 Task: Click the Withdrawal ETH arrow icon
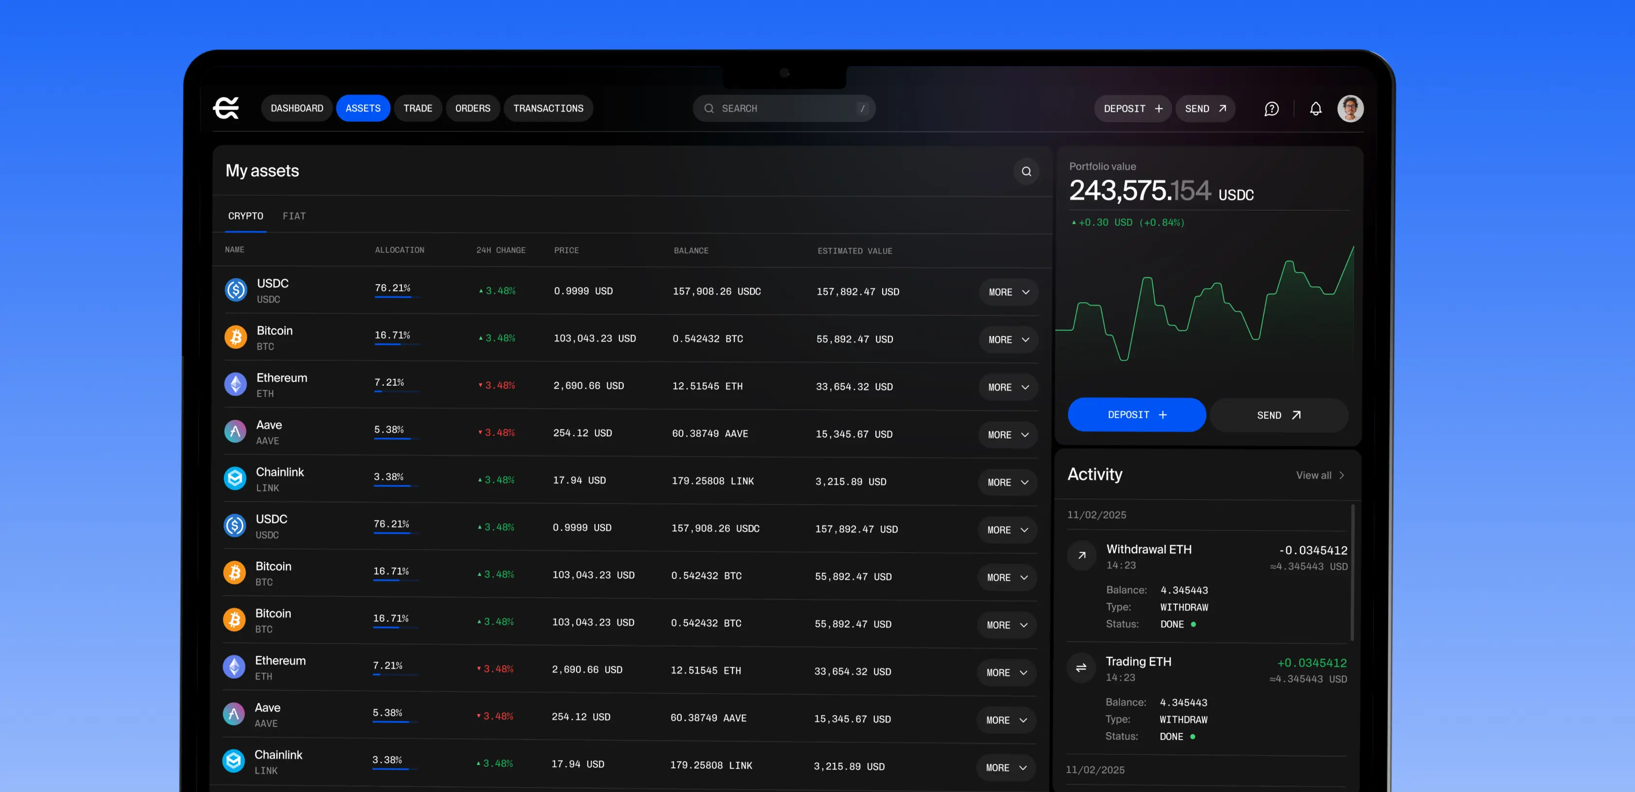click(x=1082, y=555)
